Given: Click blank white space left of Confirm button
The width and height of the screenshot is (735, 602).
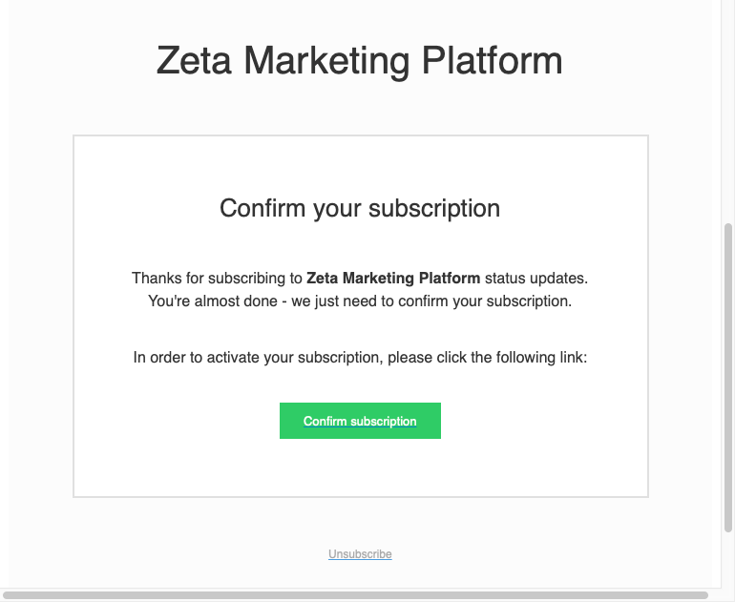Looking at the screenshot, I should pos(172,421).
